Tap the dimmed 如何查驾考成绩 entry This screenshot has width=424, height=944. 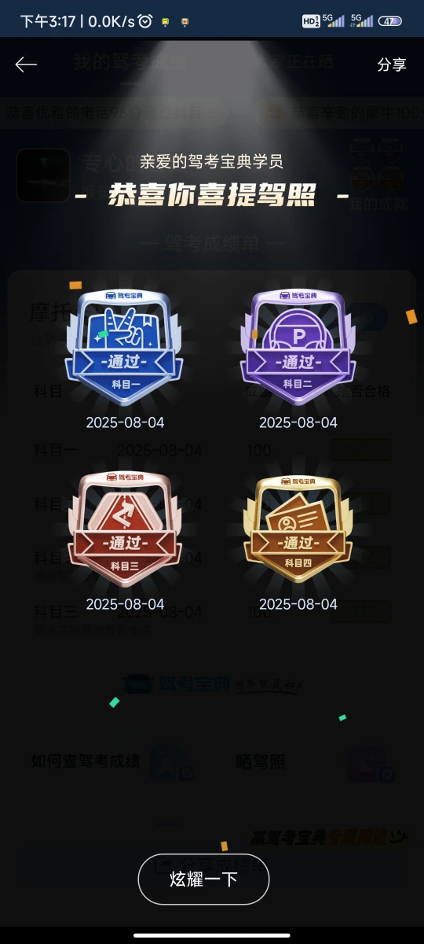coord(86,761)
